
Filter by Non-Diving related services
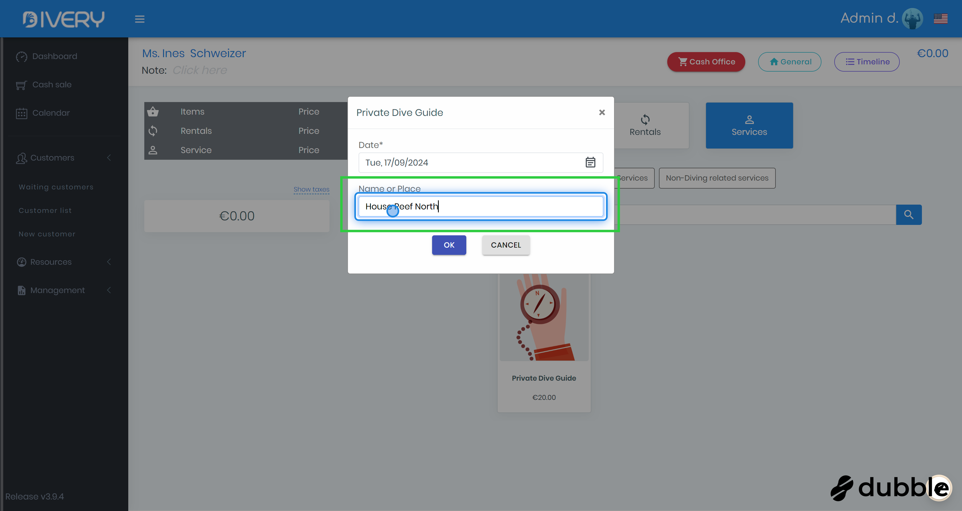point(717,178)
